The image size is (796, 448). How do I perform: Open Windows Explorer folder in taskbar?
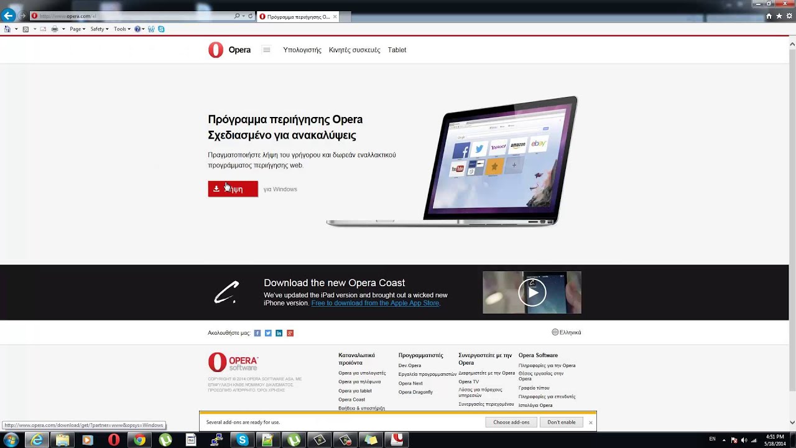(x=62, y=440)
